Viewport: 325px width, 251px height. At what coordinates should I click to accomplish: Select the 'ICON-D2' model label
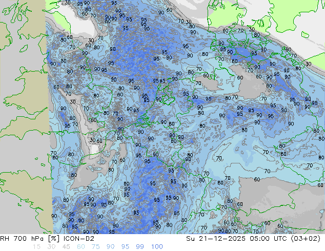click(x=79, y=239)
